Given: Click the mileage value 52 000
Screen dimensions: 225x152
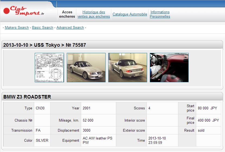Looking at the screenshot, I should 88,120.
